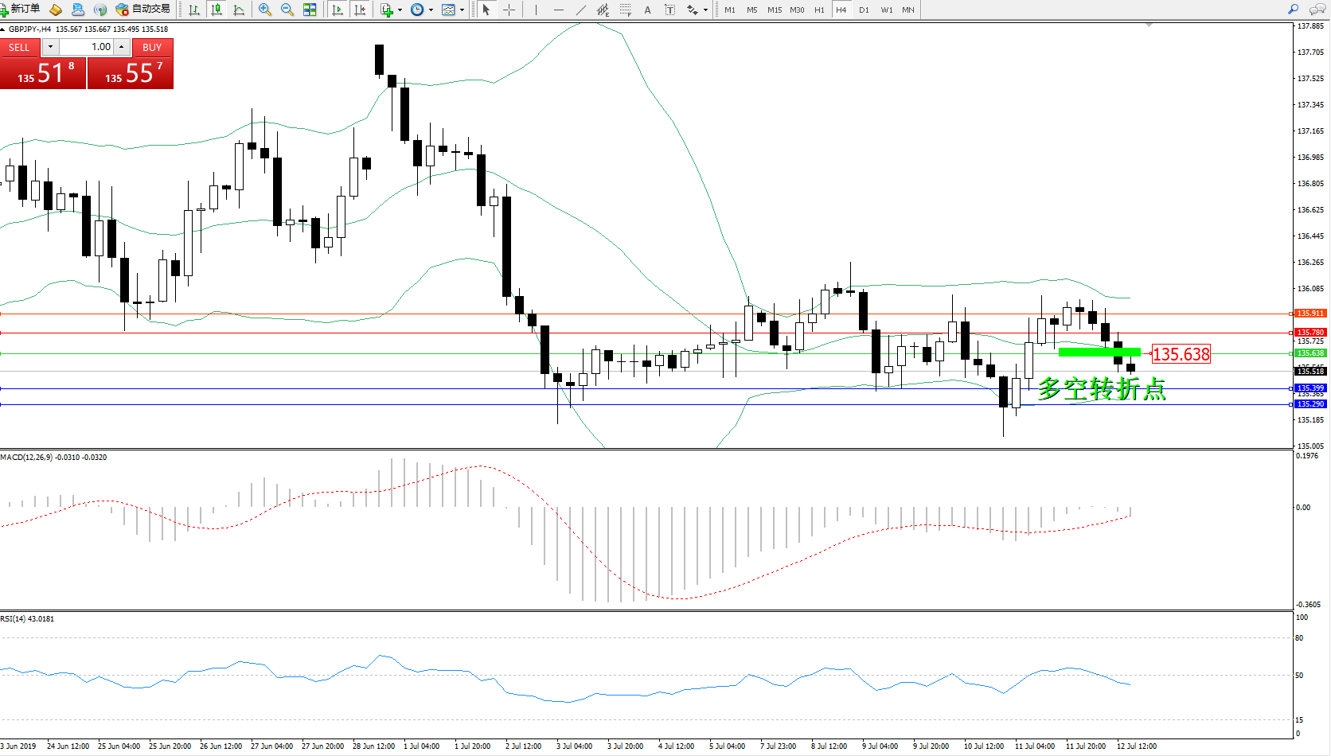Click the zoom out magnifier icon
This screenshot has height=756, width=1331.
pyautogui.click(x=287, y=10)
